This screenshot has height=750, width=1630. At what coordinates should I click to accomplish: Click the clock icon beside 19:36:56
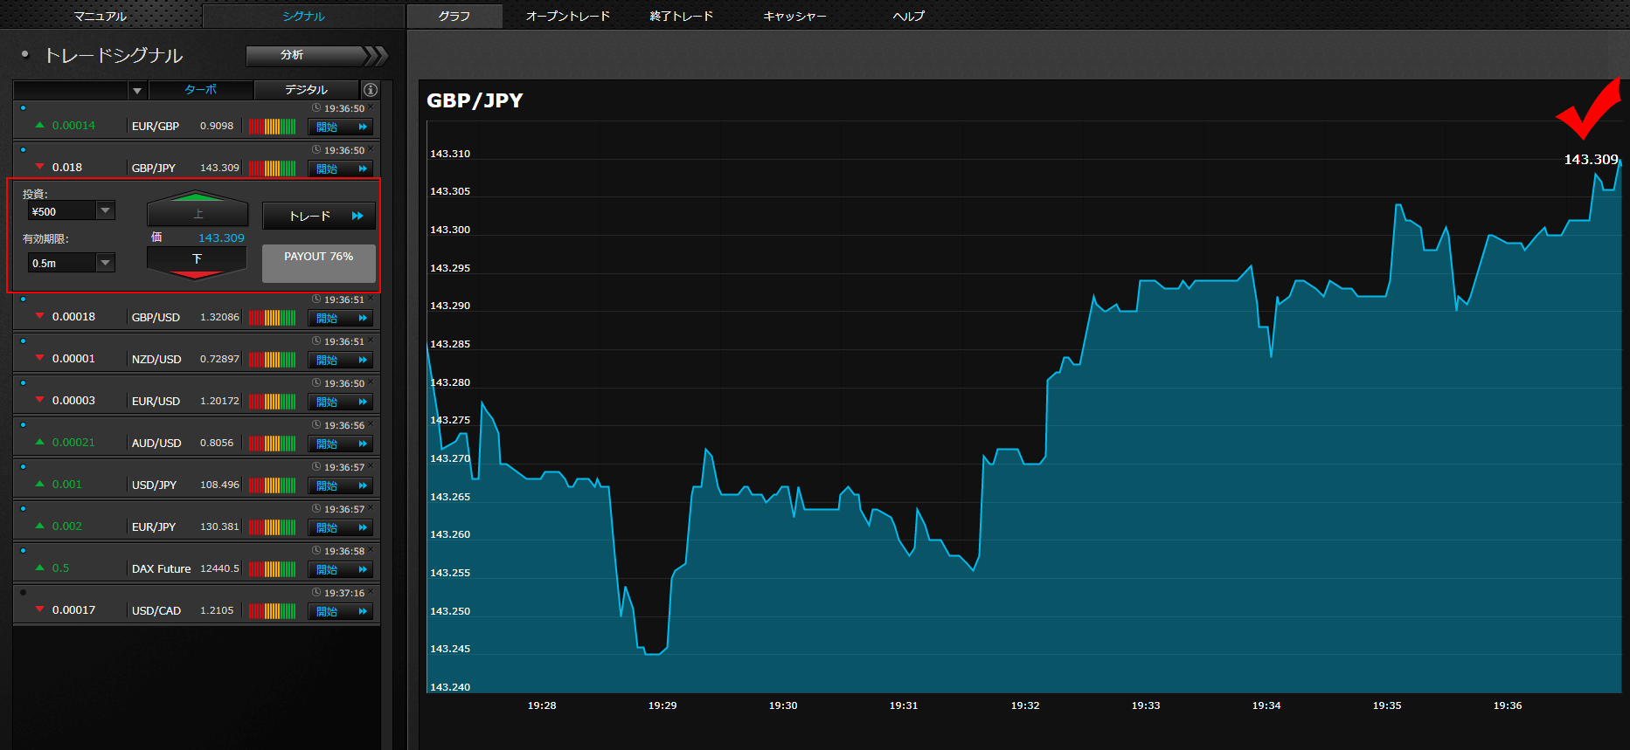point(316,425)
